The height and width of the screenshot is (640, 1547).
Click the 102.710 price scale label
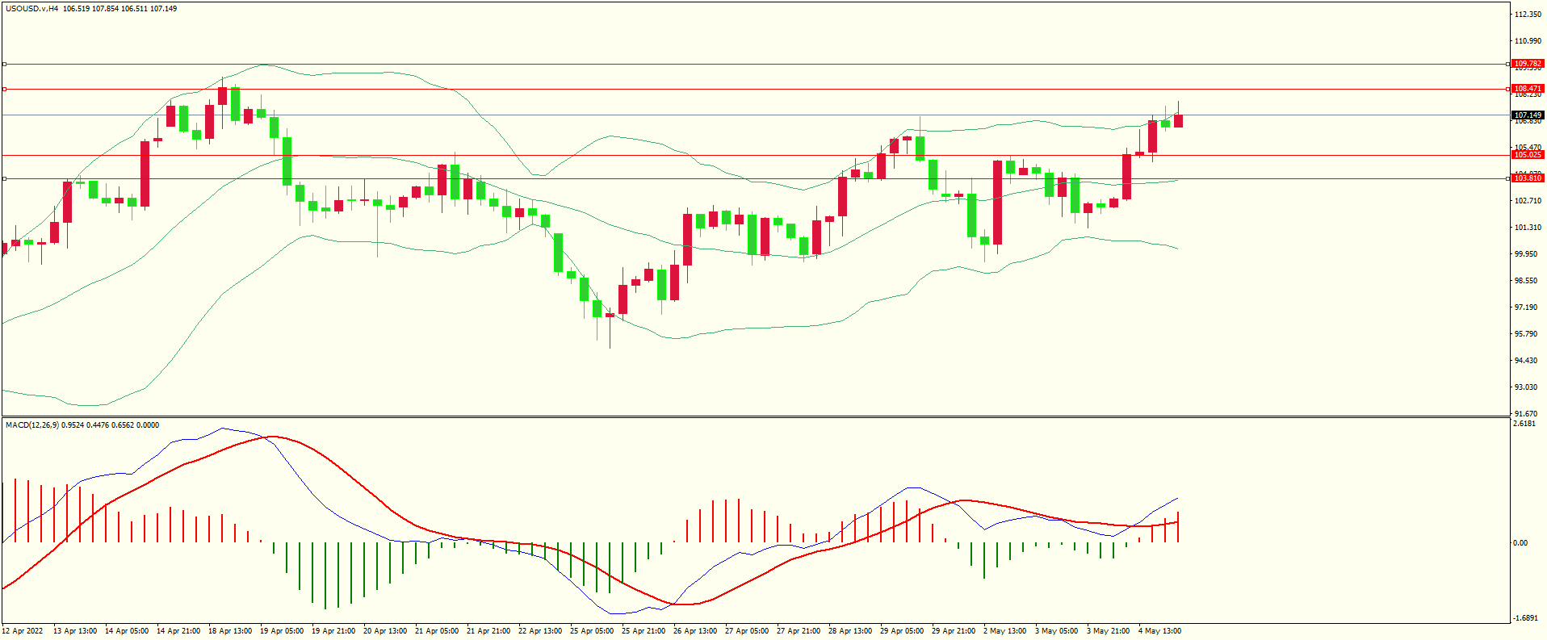(x=1528, y=201)
